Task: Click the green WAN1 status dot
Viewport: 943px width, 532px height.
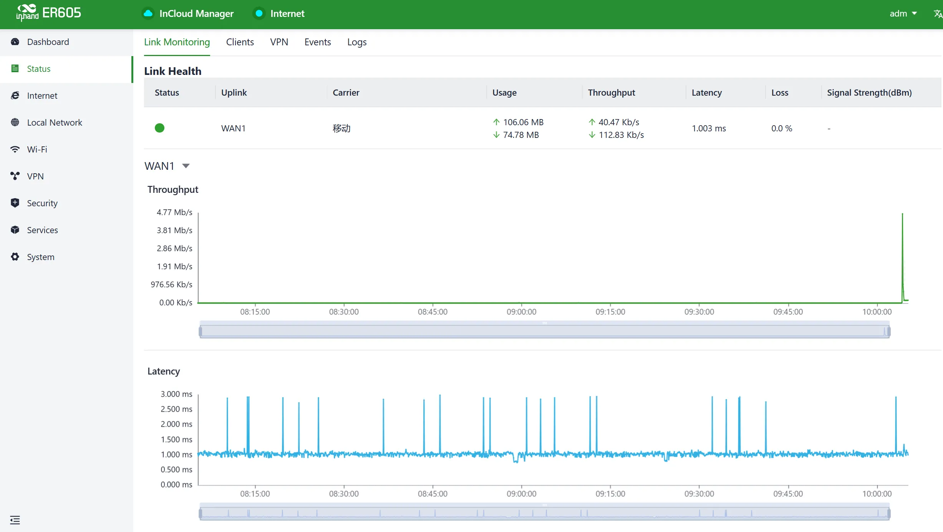Action: pos(159,128)
